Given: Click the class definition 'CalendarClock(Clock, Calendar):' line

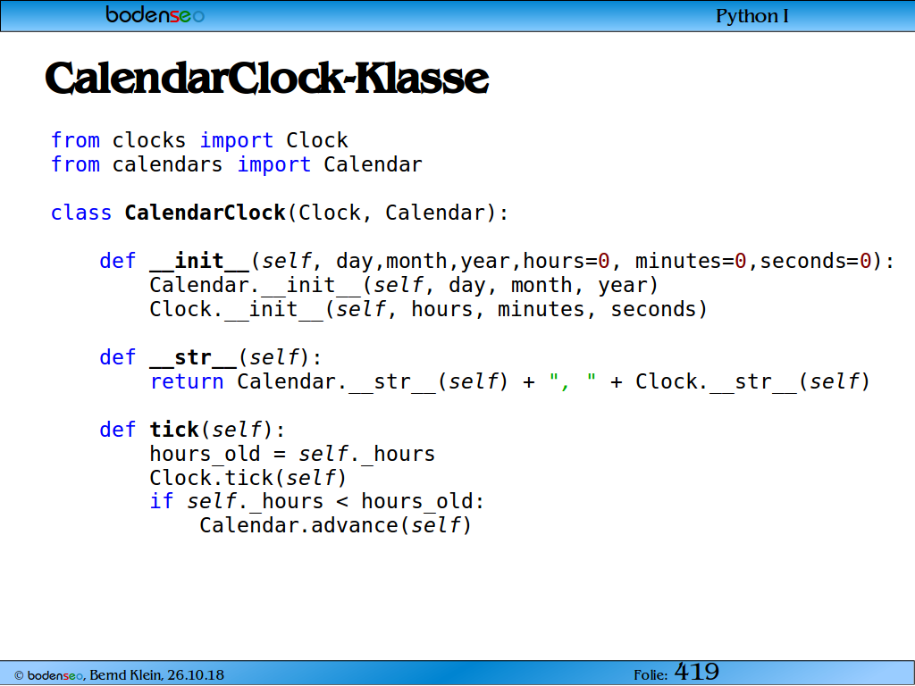Looking at the screenshot, I should click(x=280, y=213).
